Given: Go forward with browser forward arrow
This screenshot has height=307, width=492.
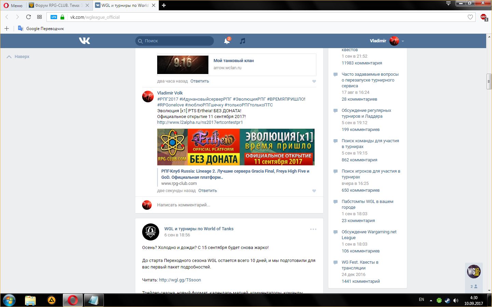Looking at the screenshot, I should (x=17, y=17).
